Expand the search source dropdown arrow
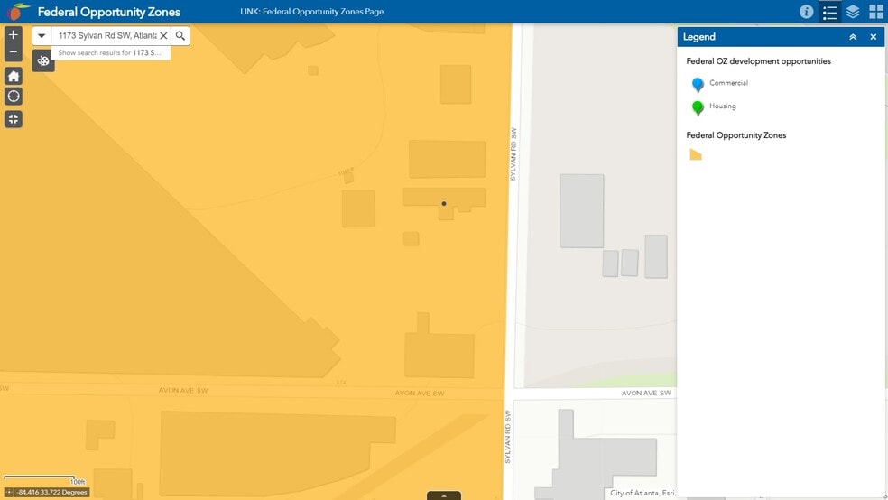The height and width of the screenshot is (500, 888). tap(42, 36)
